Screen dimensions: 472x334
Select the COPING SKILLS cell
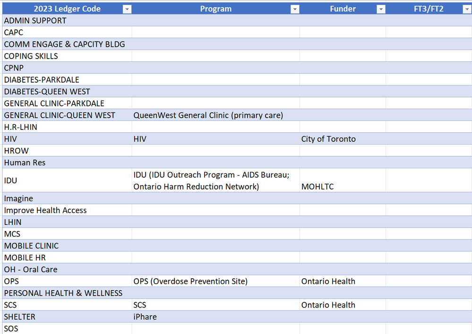point(67,56)
